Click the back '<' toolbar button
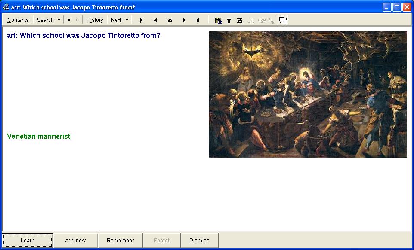The height and width of the screenshot is (250, 414). click(x=69, y=20)
